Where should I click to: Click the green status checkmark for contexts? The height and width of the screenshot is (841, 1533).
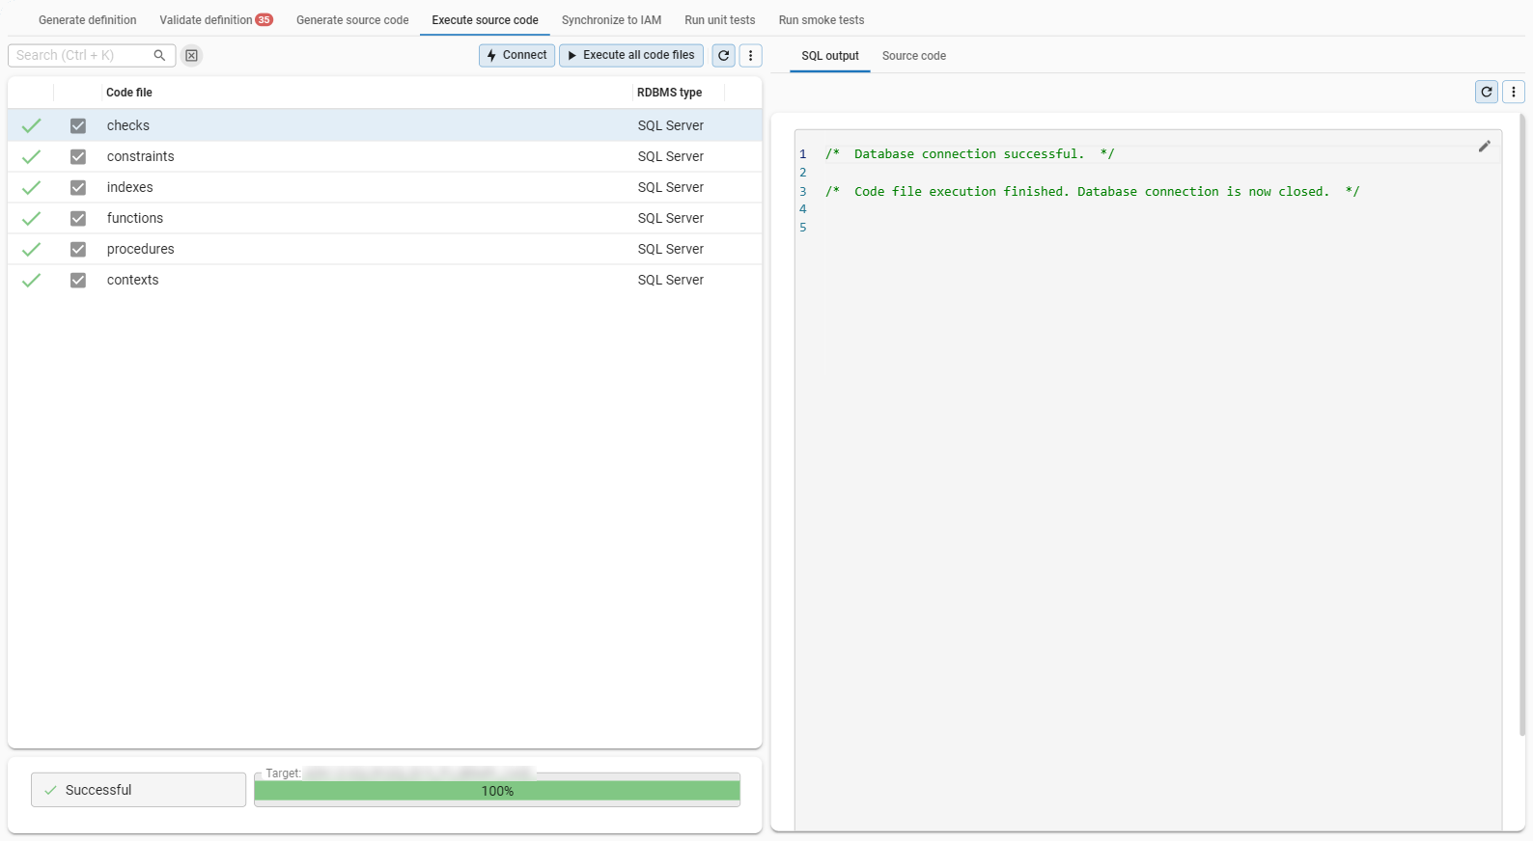click(x=32, y=280)
